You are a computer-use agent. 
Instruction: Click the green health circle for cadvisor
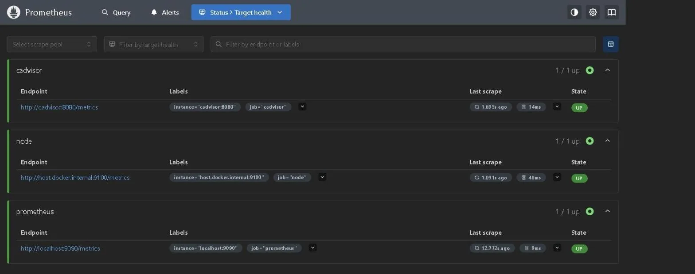tap(590, 70)
